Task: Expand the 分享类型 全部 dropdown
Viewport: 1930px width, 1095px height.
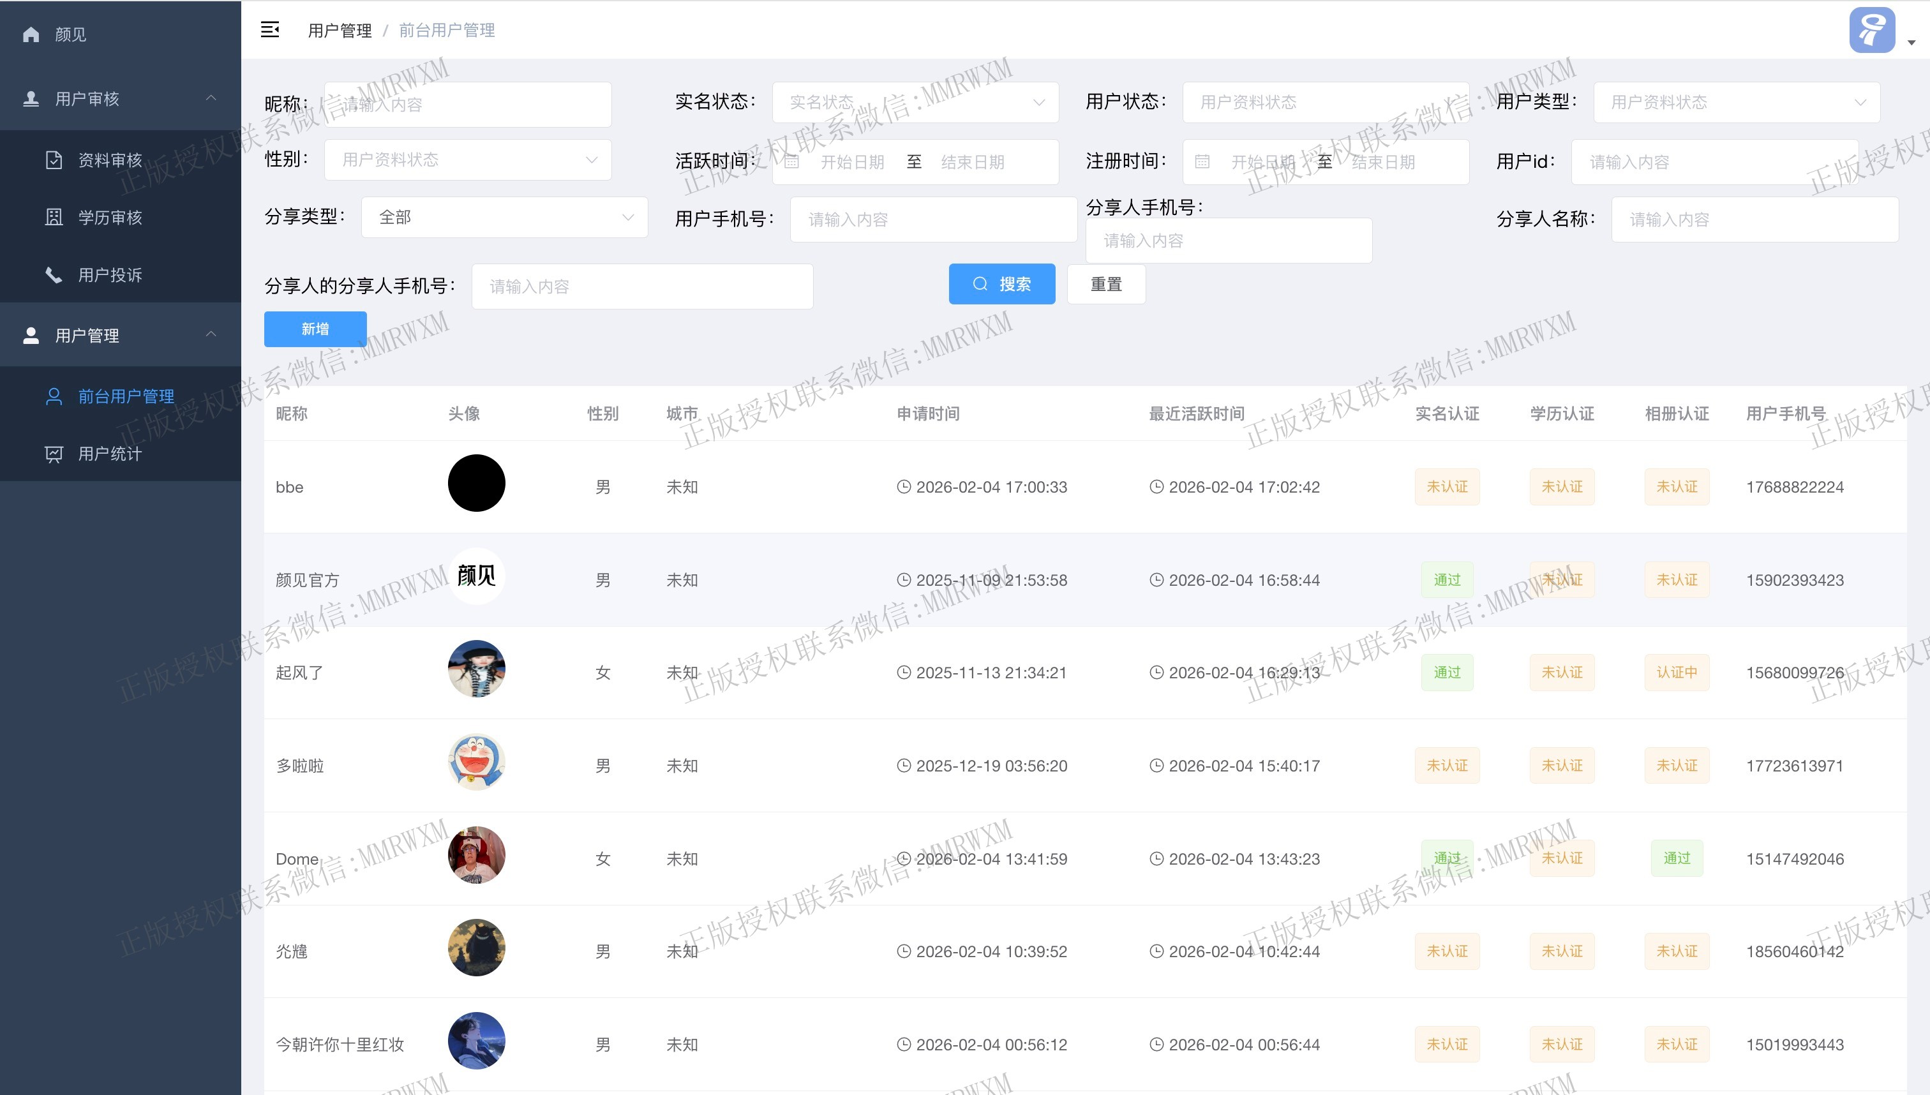Action: coord(504,218)
